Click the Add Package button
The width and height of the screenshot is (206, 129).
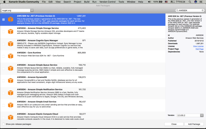194,124
